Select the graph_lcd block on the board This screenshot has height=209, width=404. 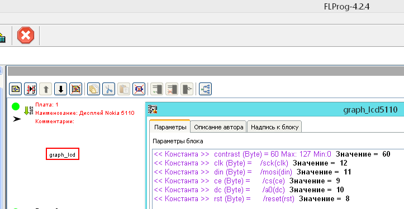(63, 154)
